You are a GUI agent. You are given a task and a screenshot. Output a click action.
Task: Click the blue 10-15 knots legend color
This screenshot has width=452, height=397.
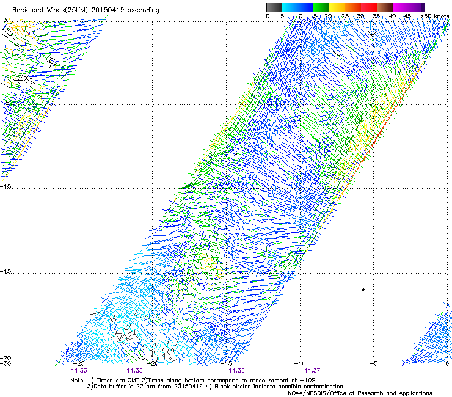click(x=305, y=7)
